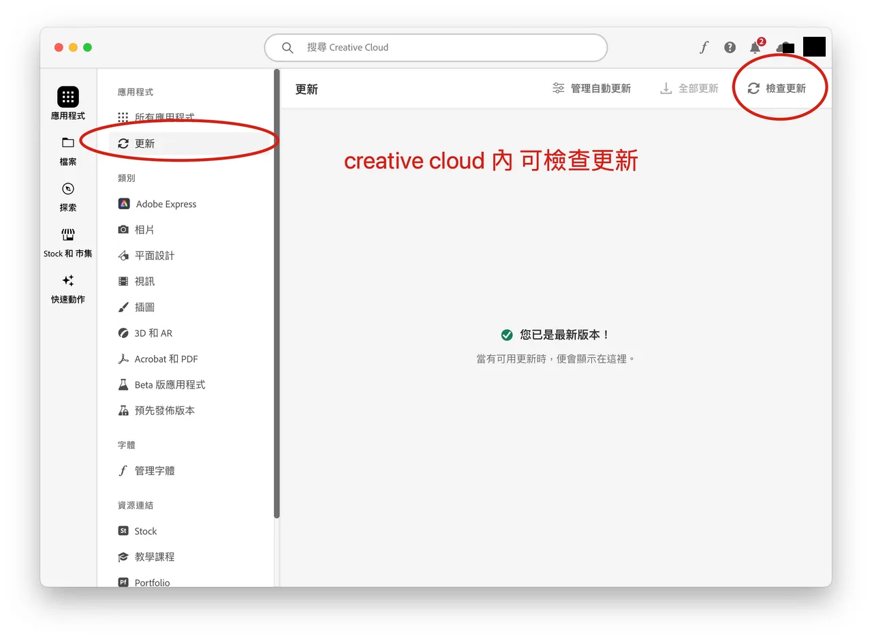Open the 應用程式 apps section icon
This screenshot has height=640, width=872.
tap(68, 97)
